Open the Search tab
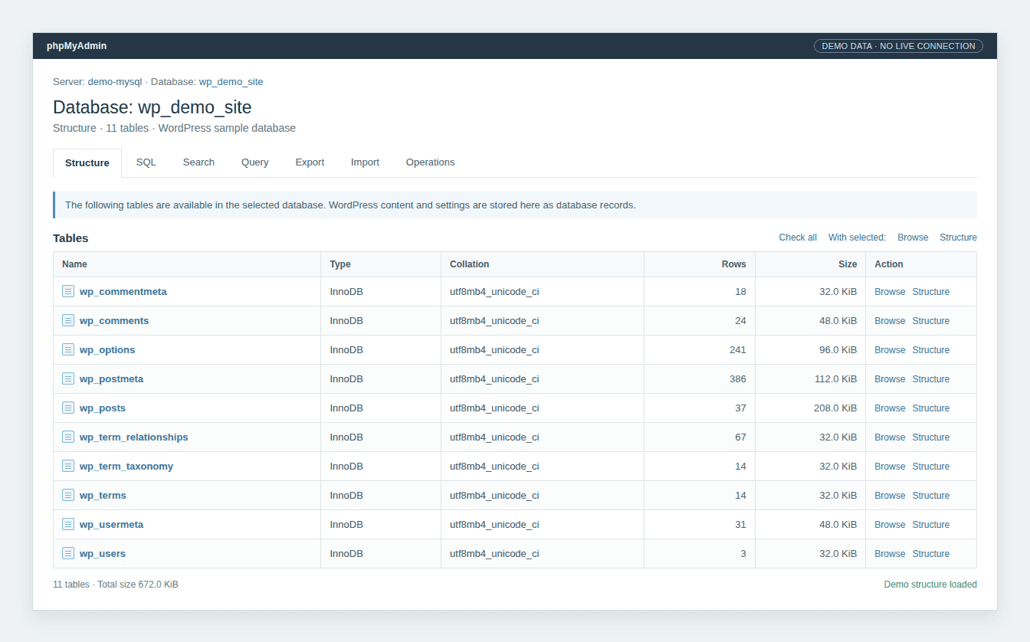Screen dimensions: 1030x642 198,162
